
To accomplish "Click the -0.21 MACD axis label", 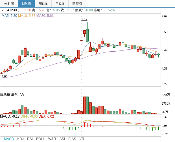I will coord(165,134).
